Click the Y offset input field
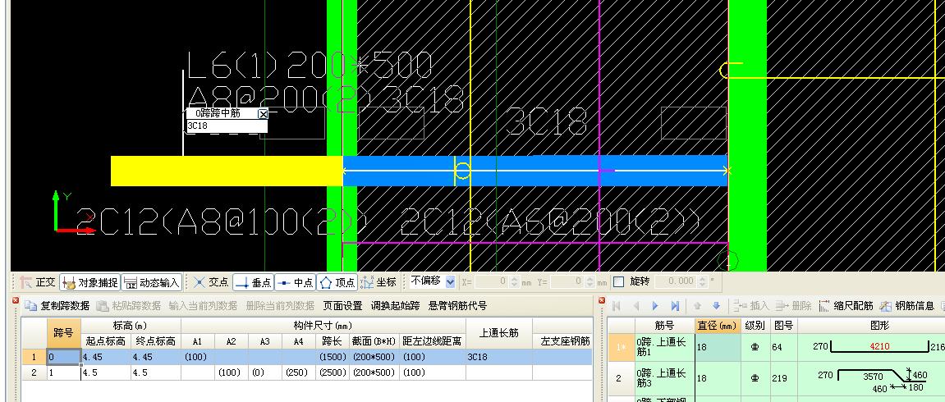Image resolution: width=945 pixels, height=402 pixels. (x=567, y=281)
